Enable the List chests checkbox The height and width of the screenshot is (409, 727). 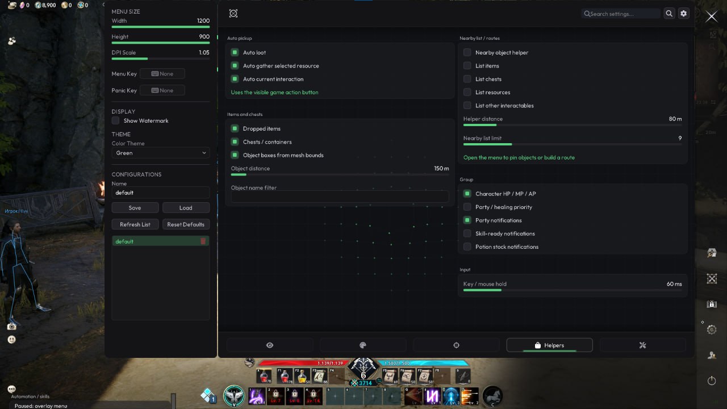point(467,79)
